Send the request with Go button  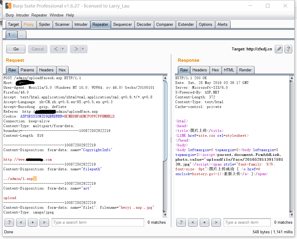(16, 49)
